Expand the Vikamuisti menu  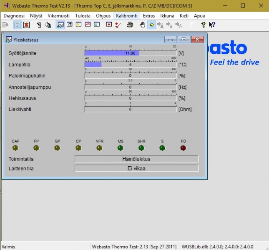click(58, 16)
